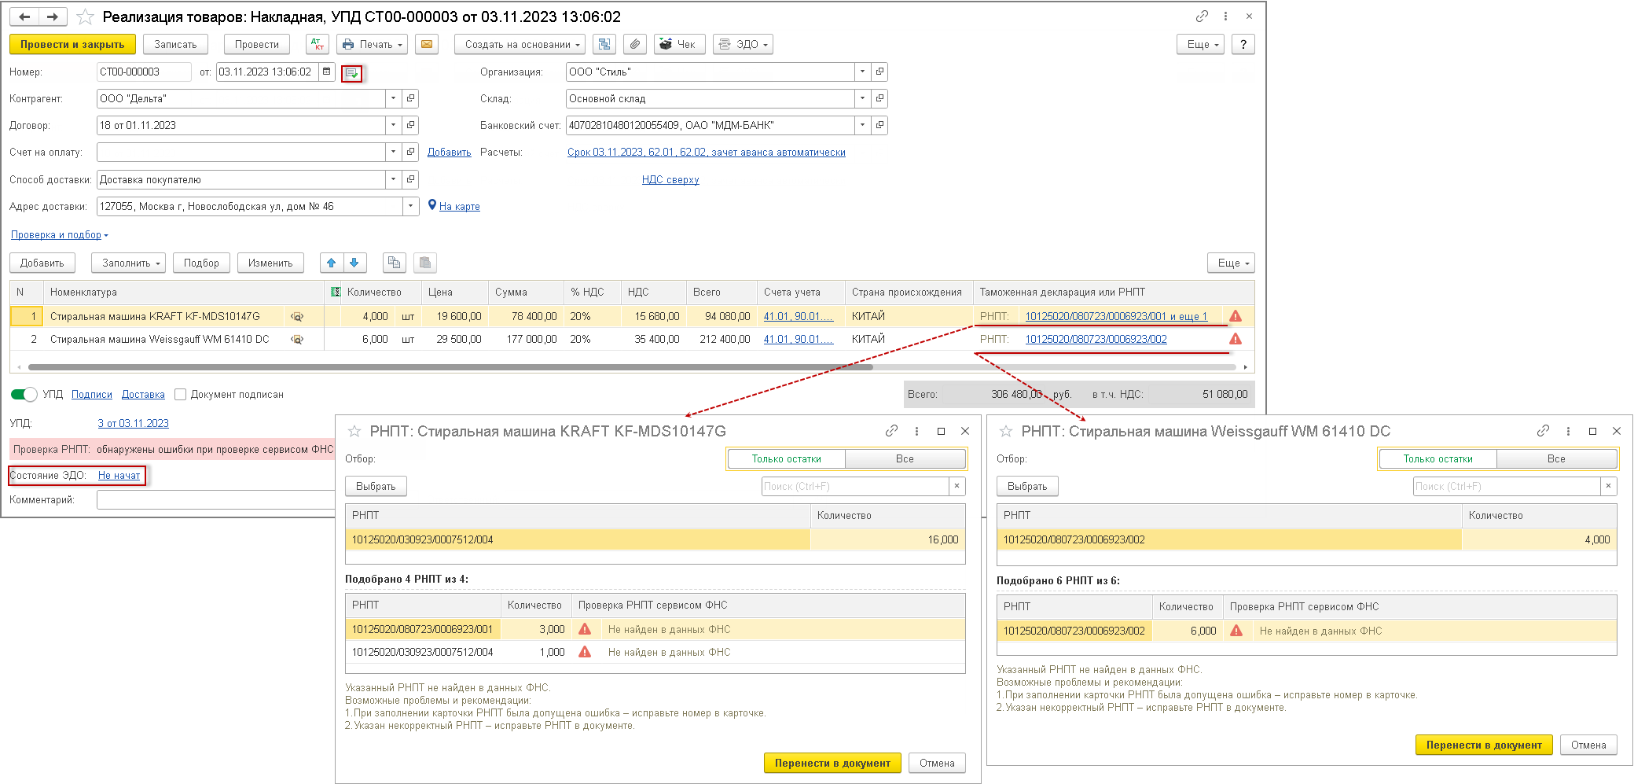Image resolution: width=1634 pixels, height=784 pixels.
Task: Expand Контрагент dropdown list
Action: pos(393,98)
